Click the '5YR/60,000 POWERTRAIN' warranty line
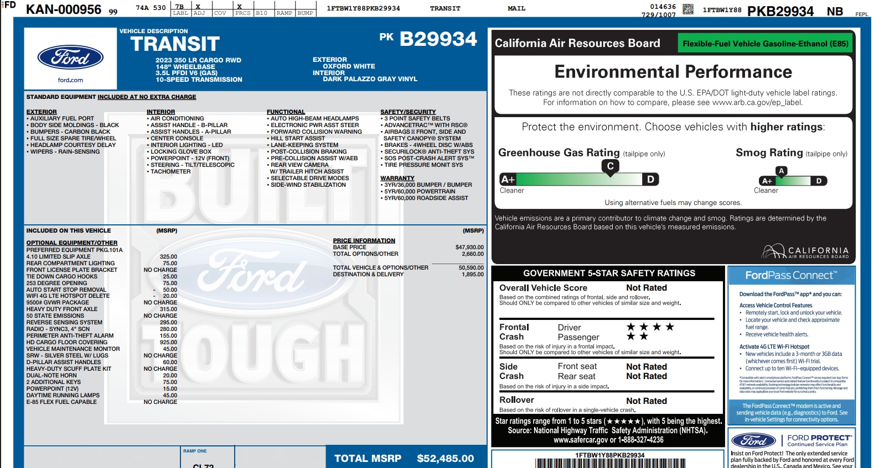Image resolution: width=879 pixels, height=468 pixels. click(418, 192)
